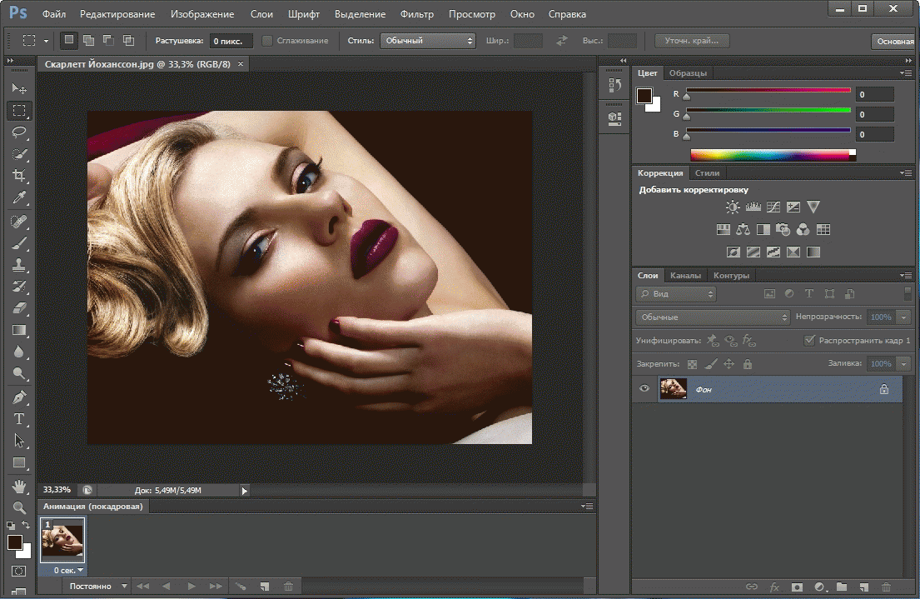This screenshot has width=920, height=599.
Task: Open the layer filter Вид dropdown
Action: point(676,293)
